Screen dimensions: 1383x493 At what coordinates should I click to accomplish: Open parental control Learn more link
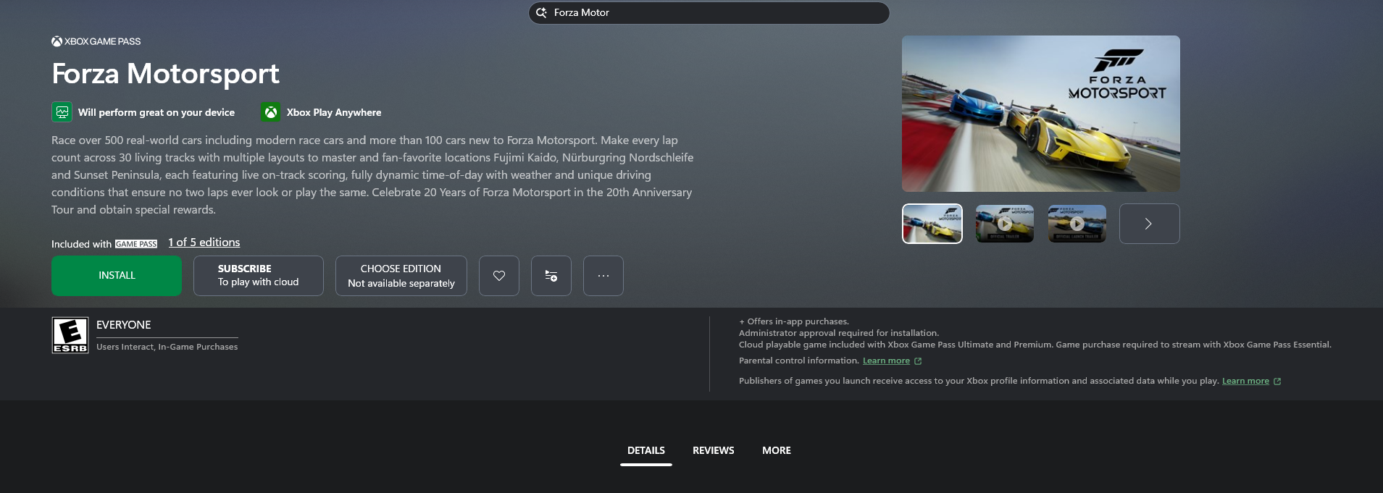(x=885, y=361)
